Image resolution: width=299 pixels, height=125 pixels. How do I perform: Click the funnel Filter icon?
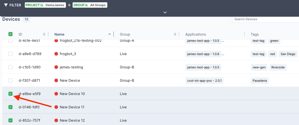[6, 5]
